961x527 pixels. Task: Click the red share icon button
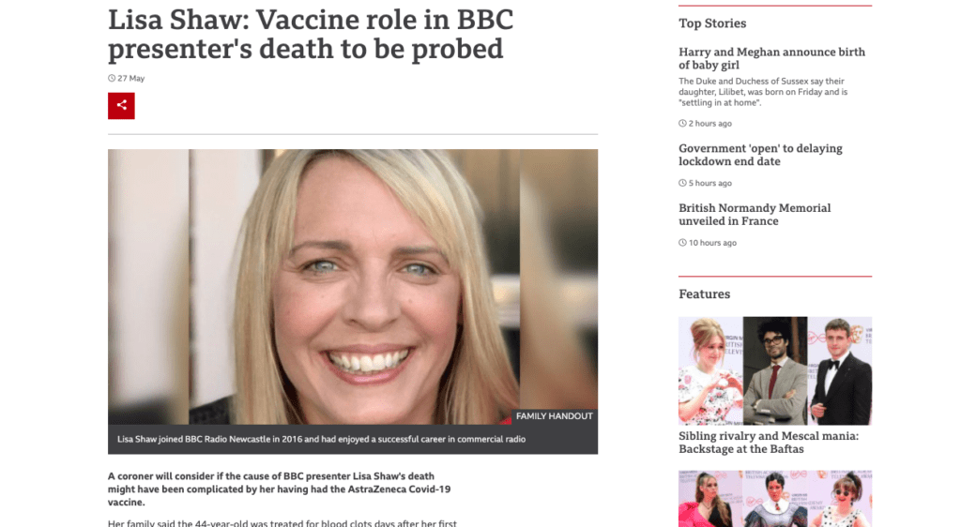(121, 106)
